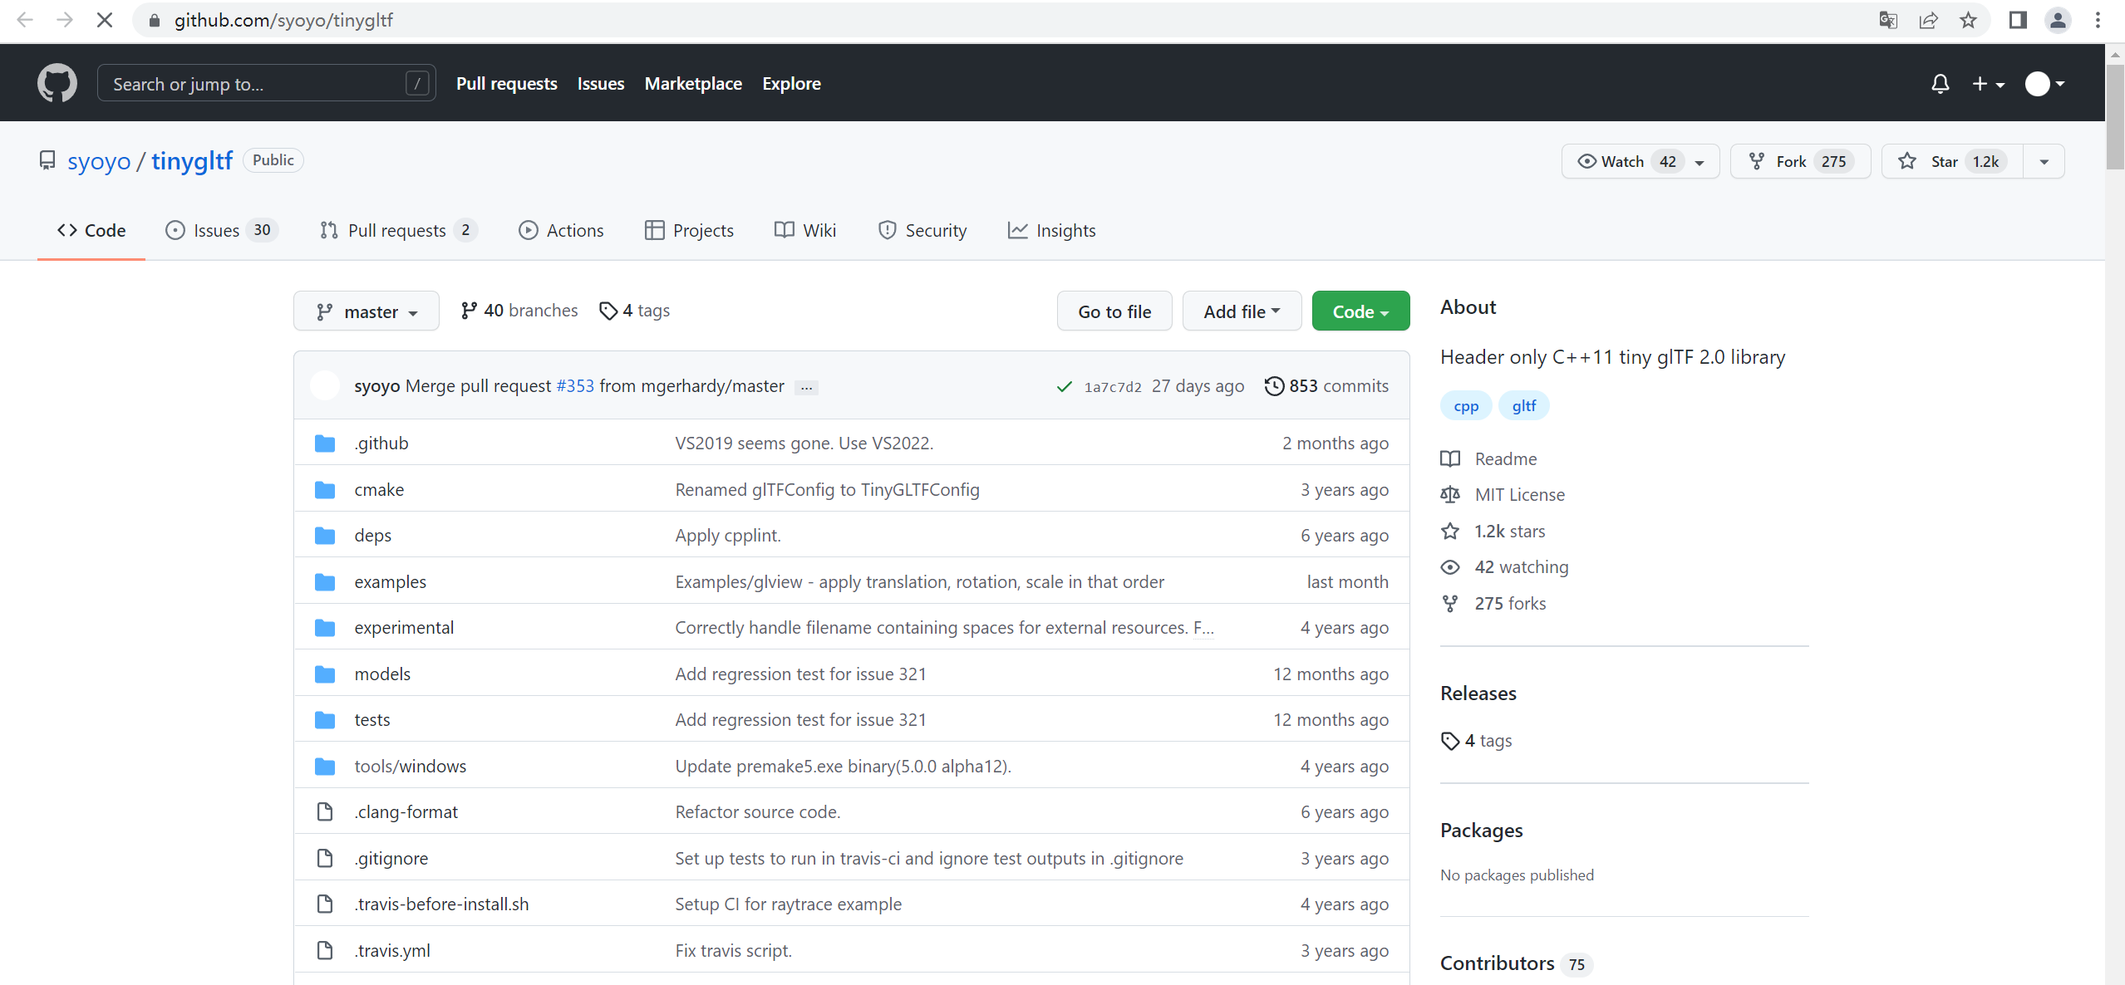
Task: Click the share page icon
Action: (1928, 20)
